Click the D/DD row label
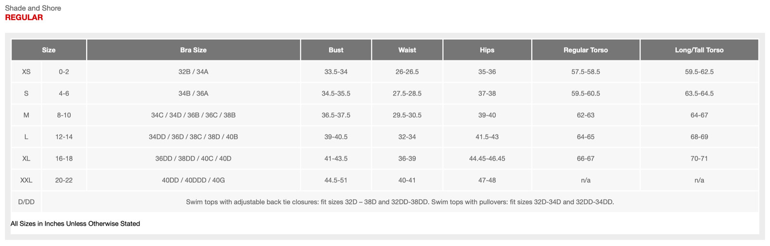This screenshot has width=770, height=246. coord(26,202)
